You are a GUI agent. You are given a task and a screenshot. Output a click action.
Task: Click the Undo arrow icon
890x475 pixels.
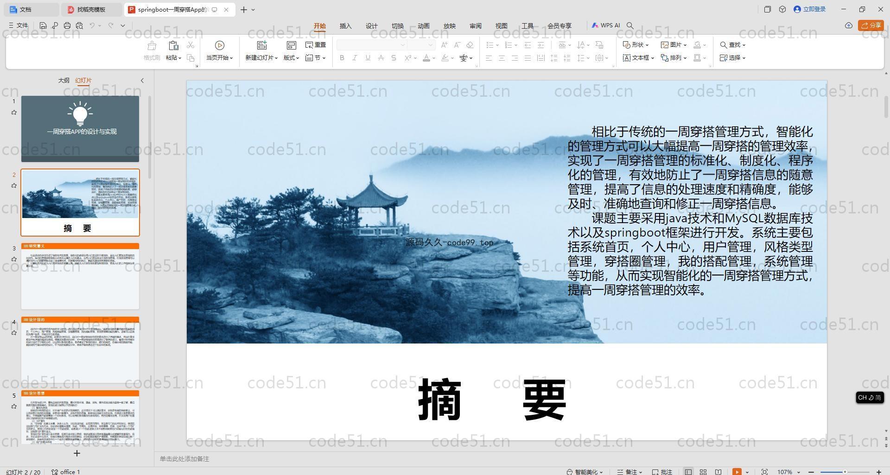click(x=92, y=25)
